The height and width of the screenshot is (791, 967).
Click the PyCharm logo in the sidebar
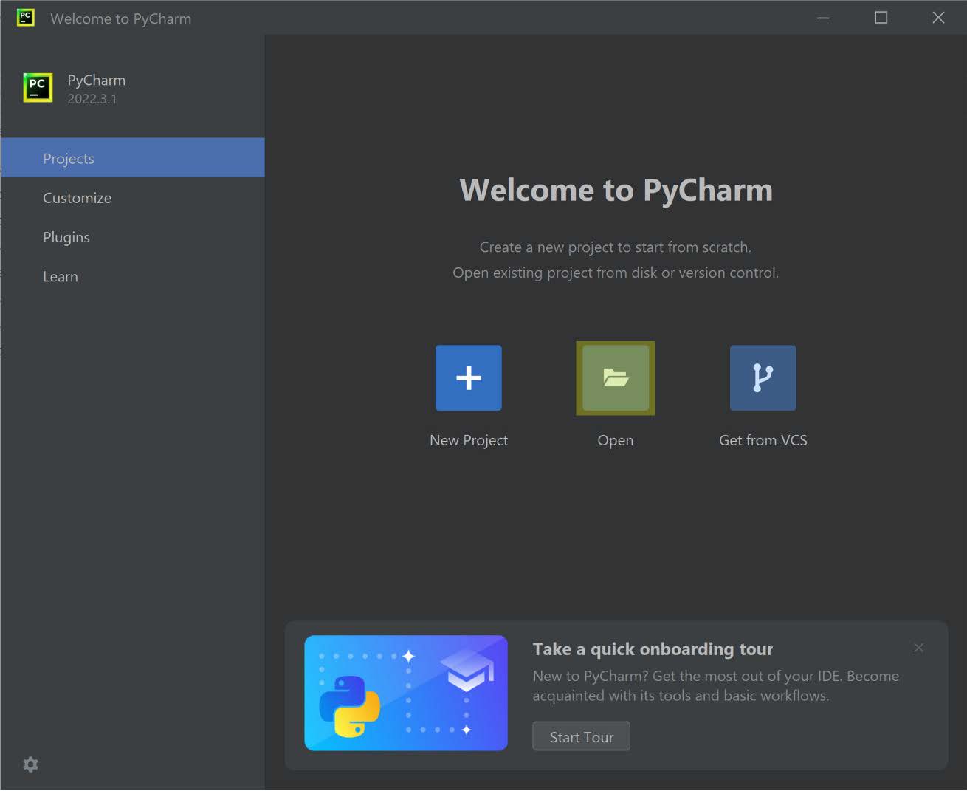point(38,88)
